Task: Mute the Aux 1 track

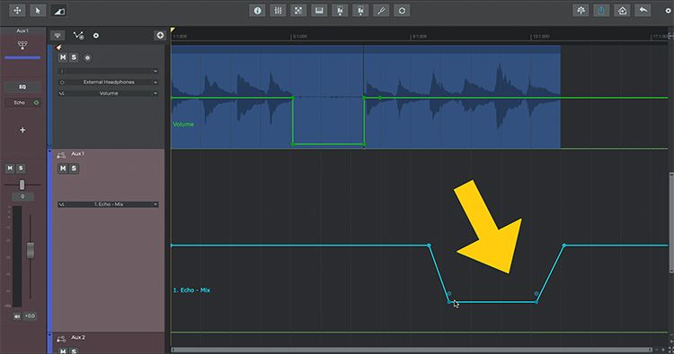Action: [63, 168]
